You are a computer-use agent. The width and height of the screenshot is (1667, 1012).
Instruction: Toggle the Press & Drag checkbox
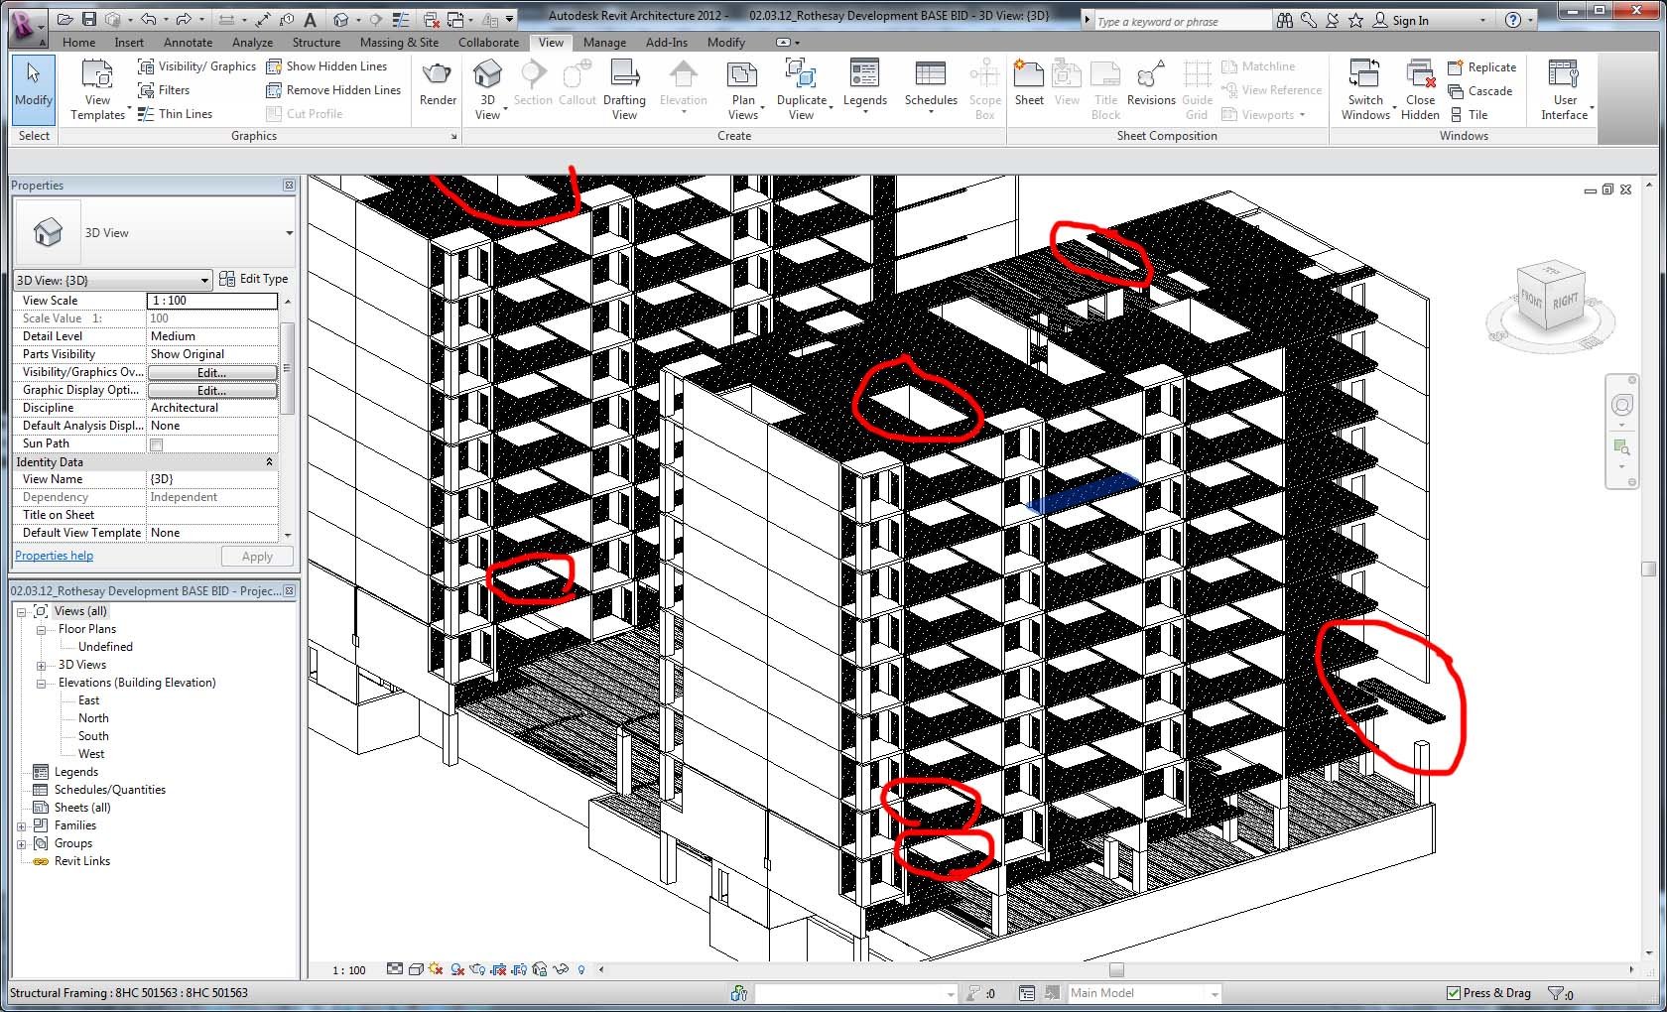point(1454,993)
